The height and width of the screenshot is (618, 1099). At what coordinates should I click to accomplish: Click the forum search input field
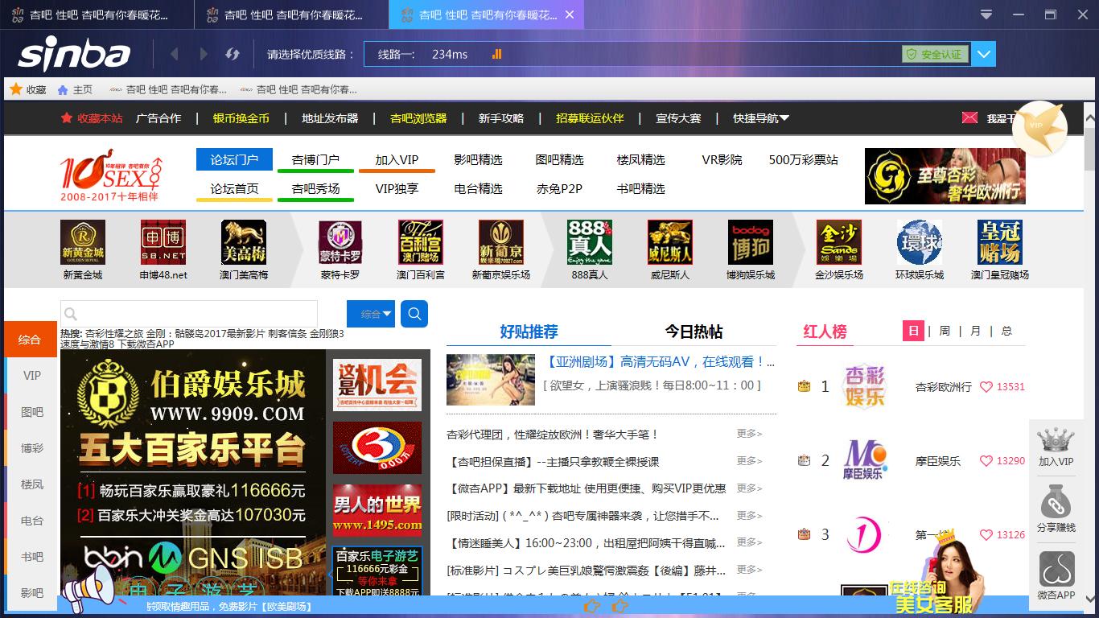point(189,314)
